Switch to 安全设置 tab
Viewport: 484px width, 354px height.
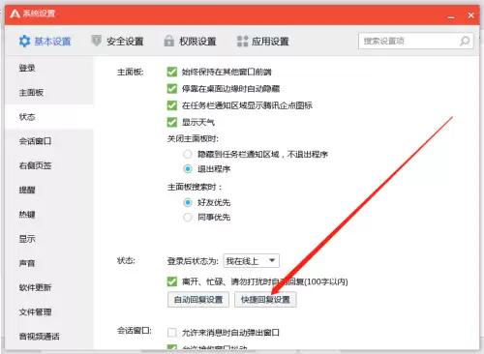click(x=118, y=41)
